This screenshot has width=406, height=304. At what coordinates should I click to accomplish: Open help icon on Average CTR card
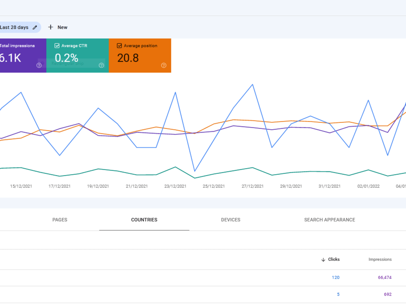(101, 65)
